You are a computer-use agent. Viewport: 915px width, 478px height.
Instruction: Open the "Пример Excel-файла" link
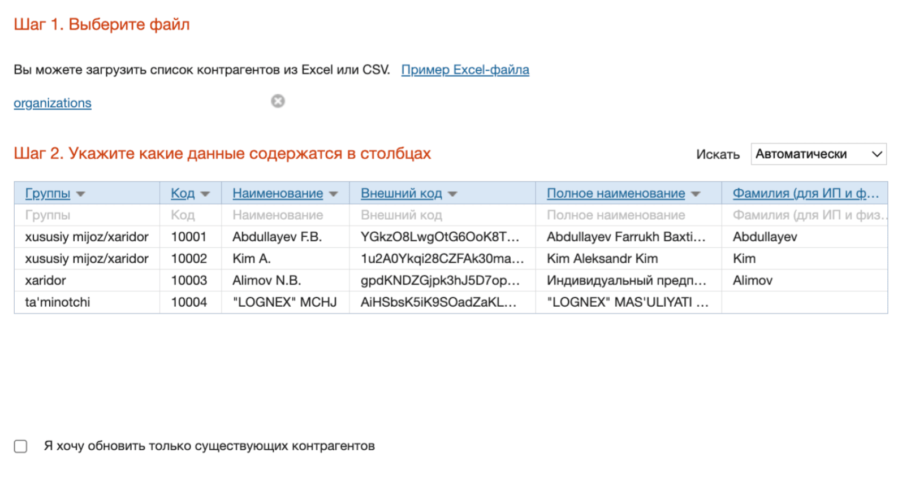465,69
